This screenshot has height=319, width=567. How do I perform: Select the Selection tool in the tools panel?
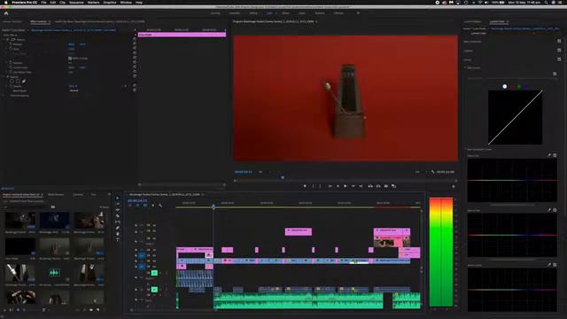(118, 198)
